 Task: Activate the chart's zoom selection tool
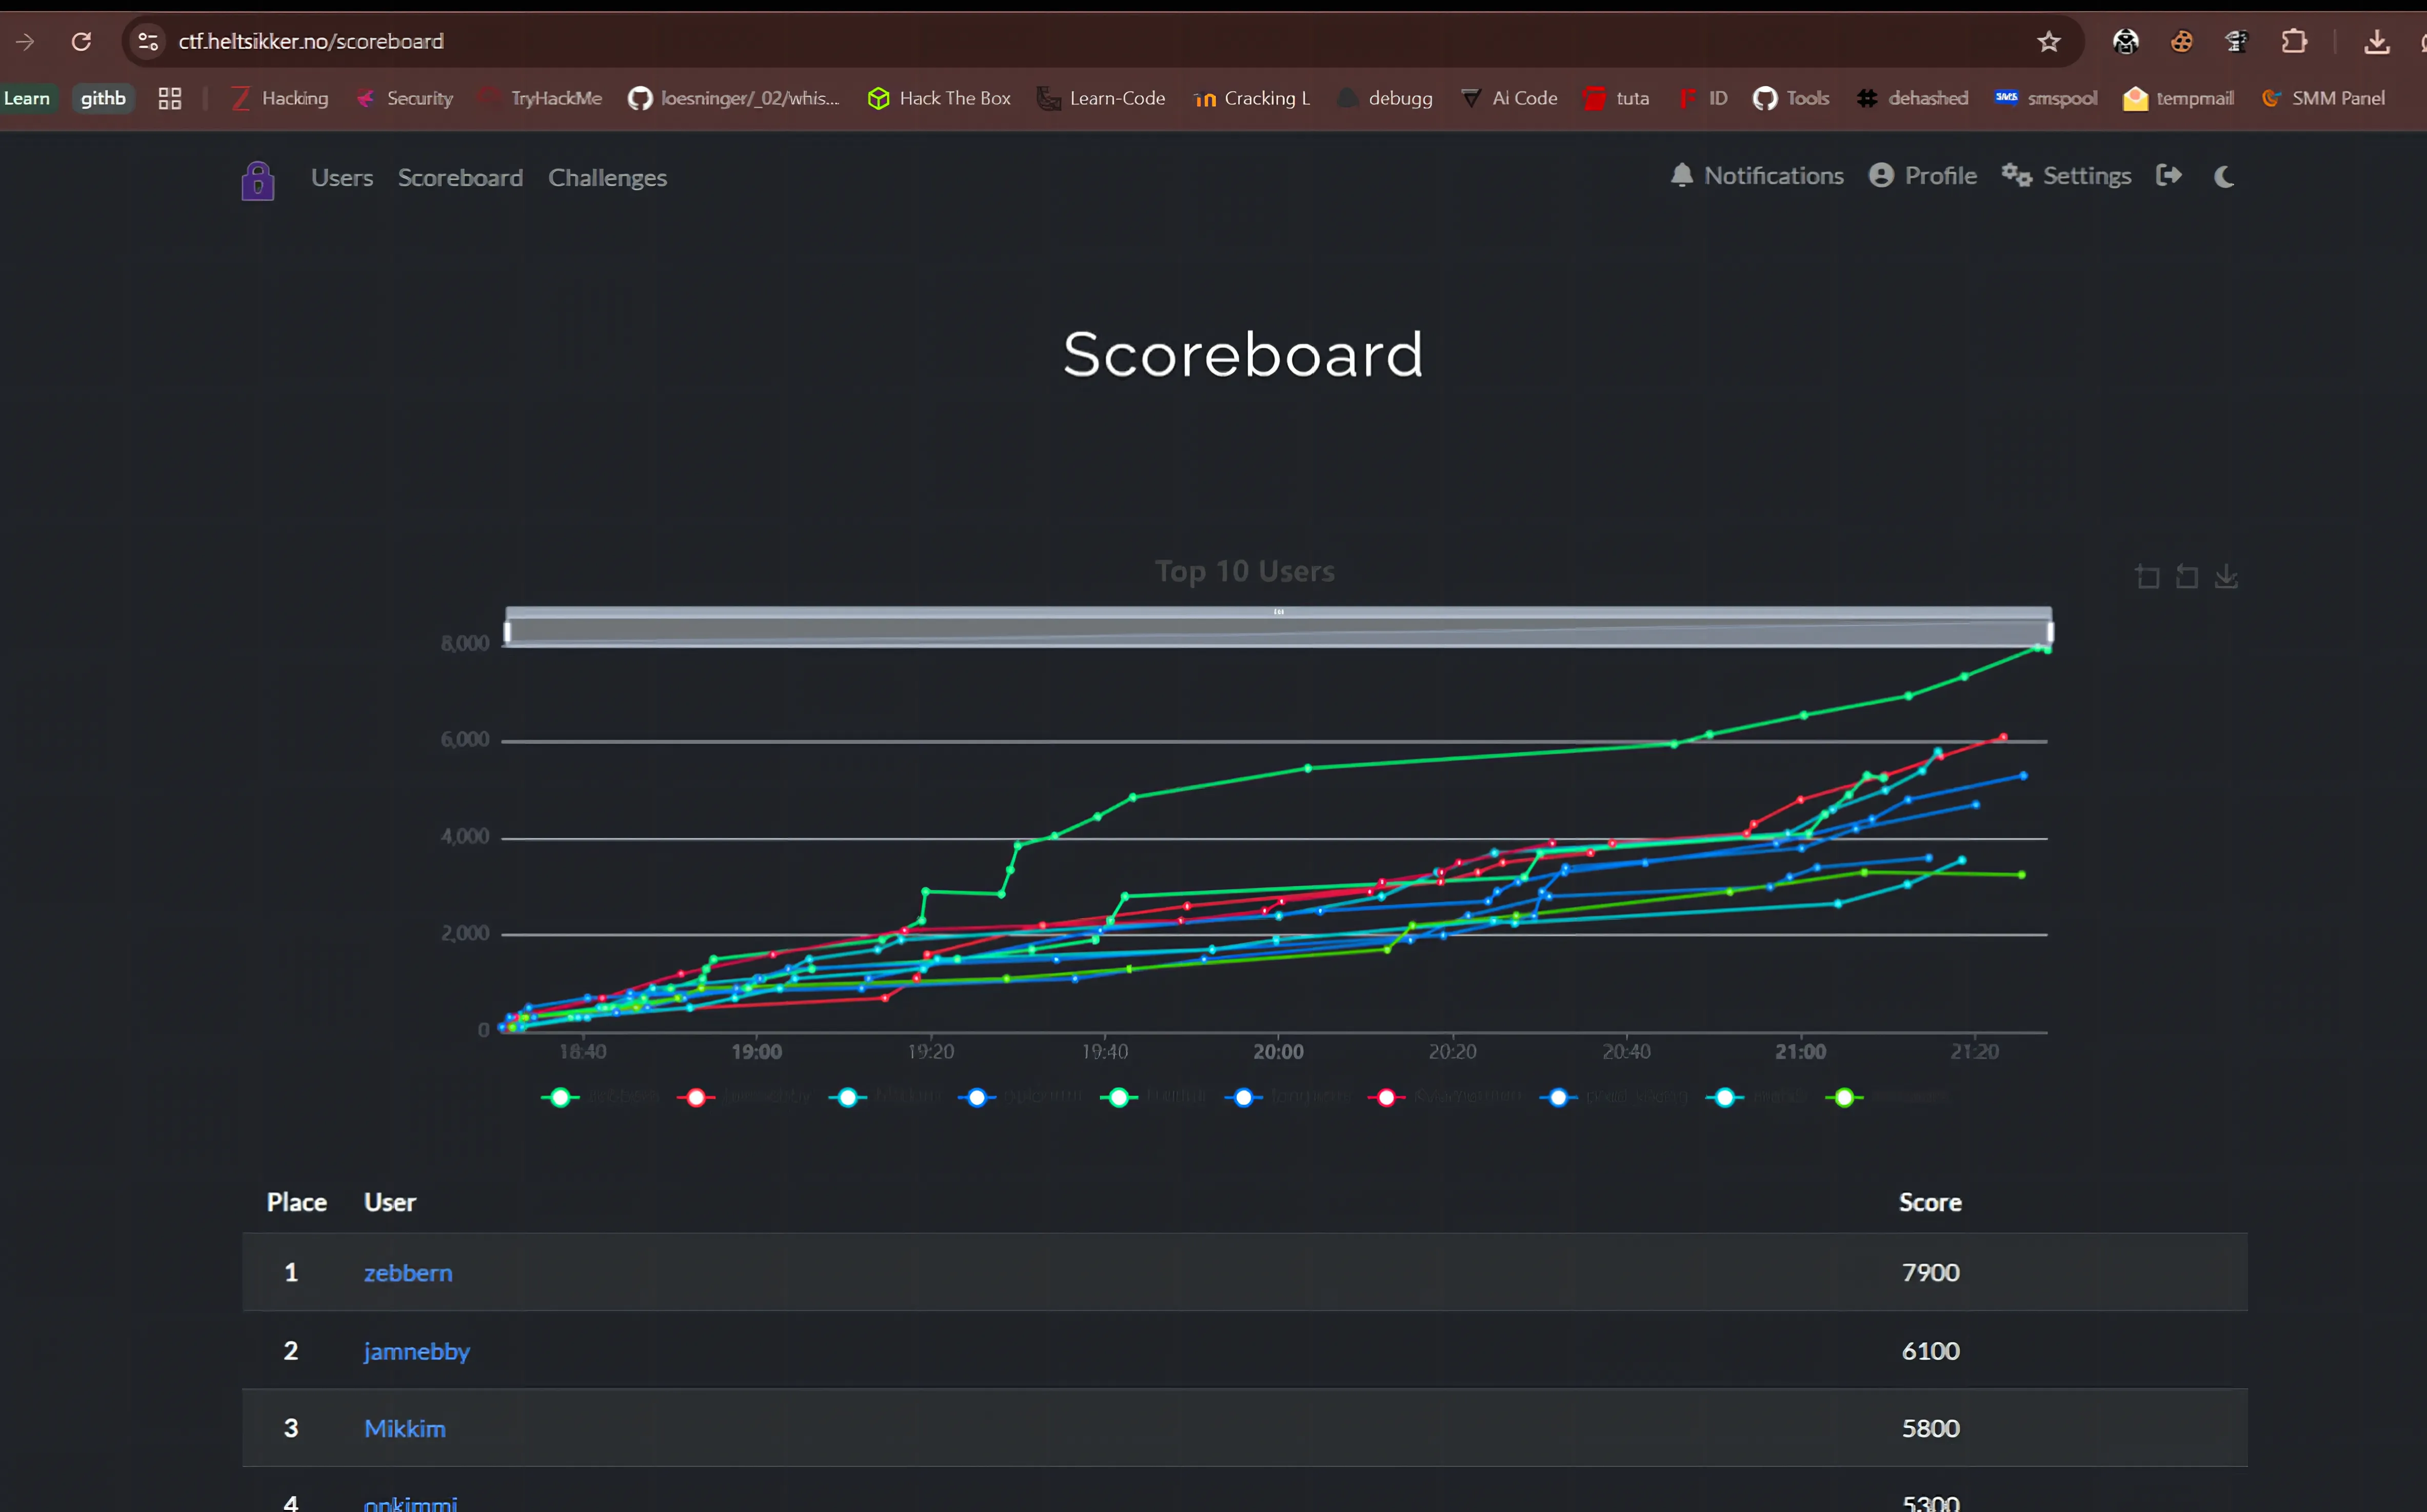[x=2147, y=577]
